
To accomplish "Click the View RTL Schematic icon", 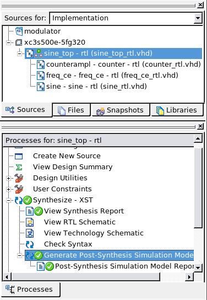I will [x=30, y=222].
